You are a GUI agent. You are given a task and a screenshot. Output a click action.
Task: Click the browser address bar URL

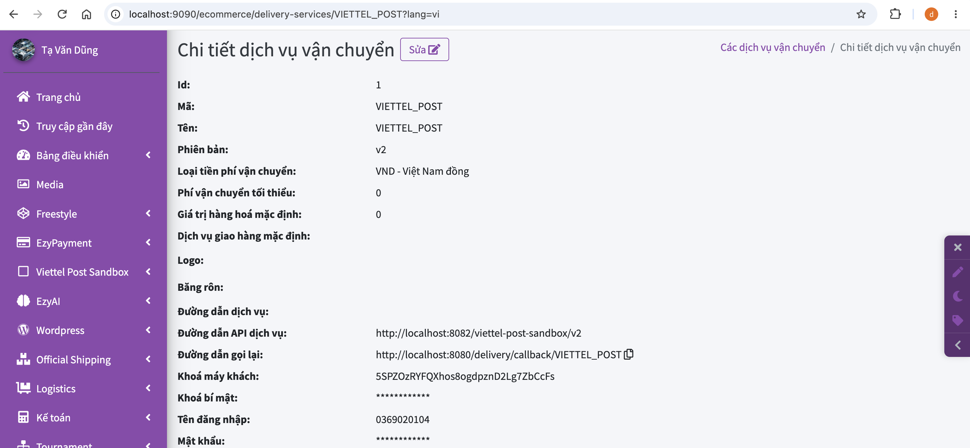tap(284, 14)
